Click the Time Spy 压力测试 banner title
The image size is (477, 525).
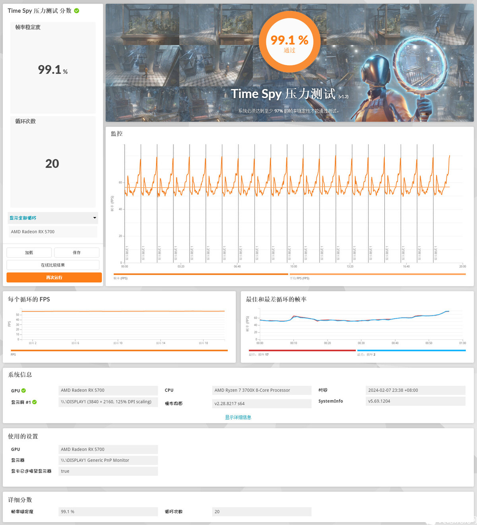point(289,94)
